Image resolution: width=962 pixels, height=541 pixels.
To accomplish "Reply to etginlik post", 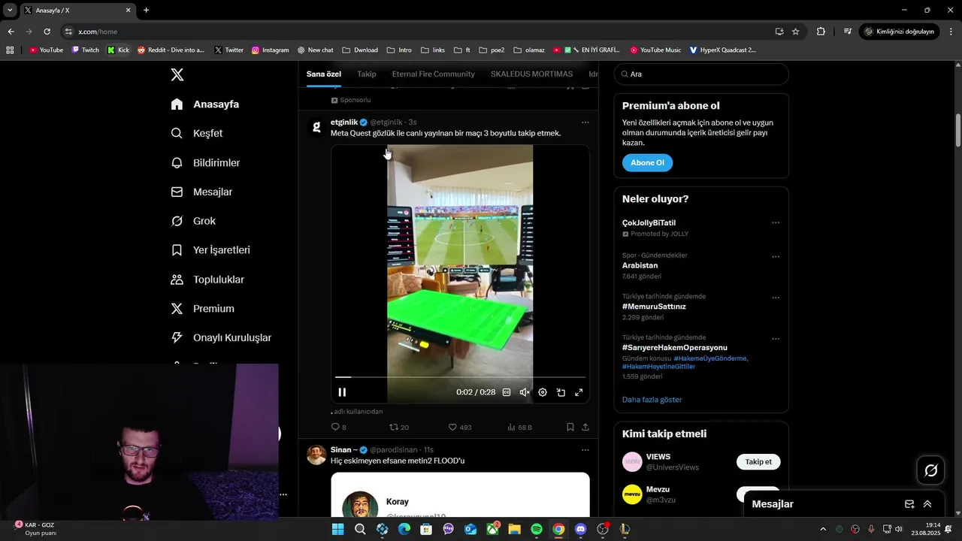I will tap(338, 427).
